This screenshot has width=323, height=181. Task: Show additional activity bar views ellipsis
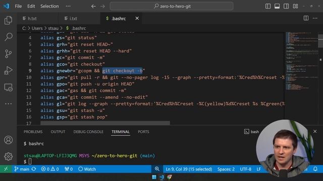(8, 104)
